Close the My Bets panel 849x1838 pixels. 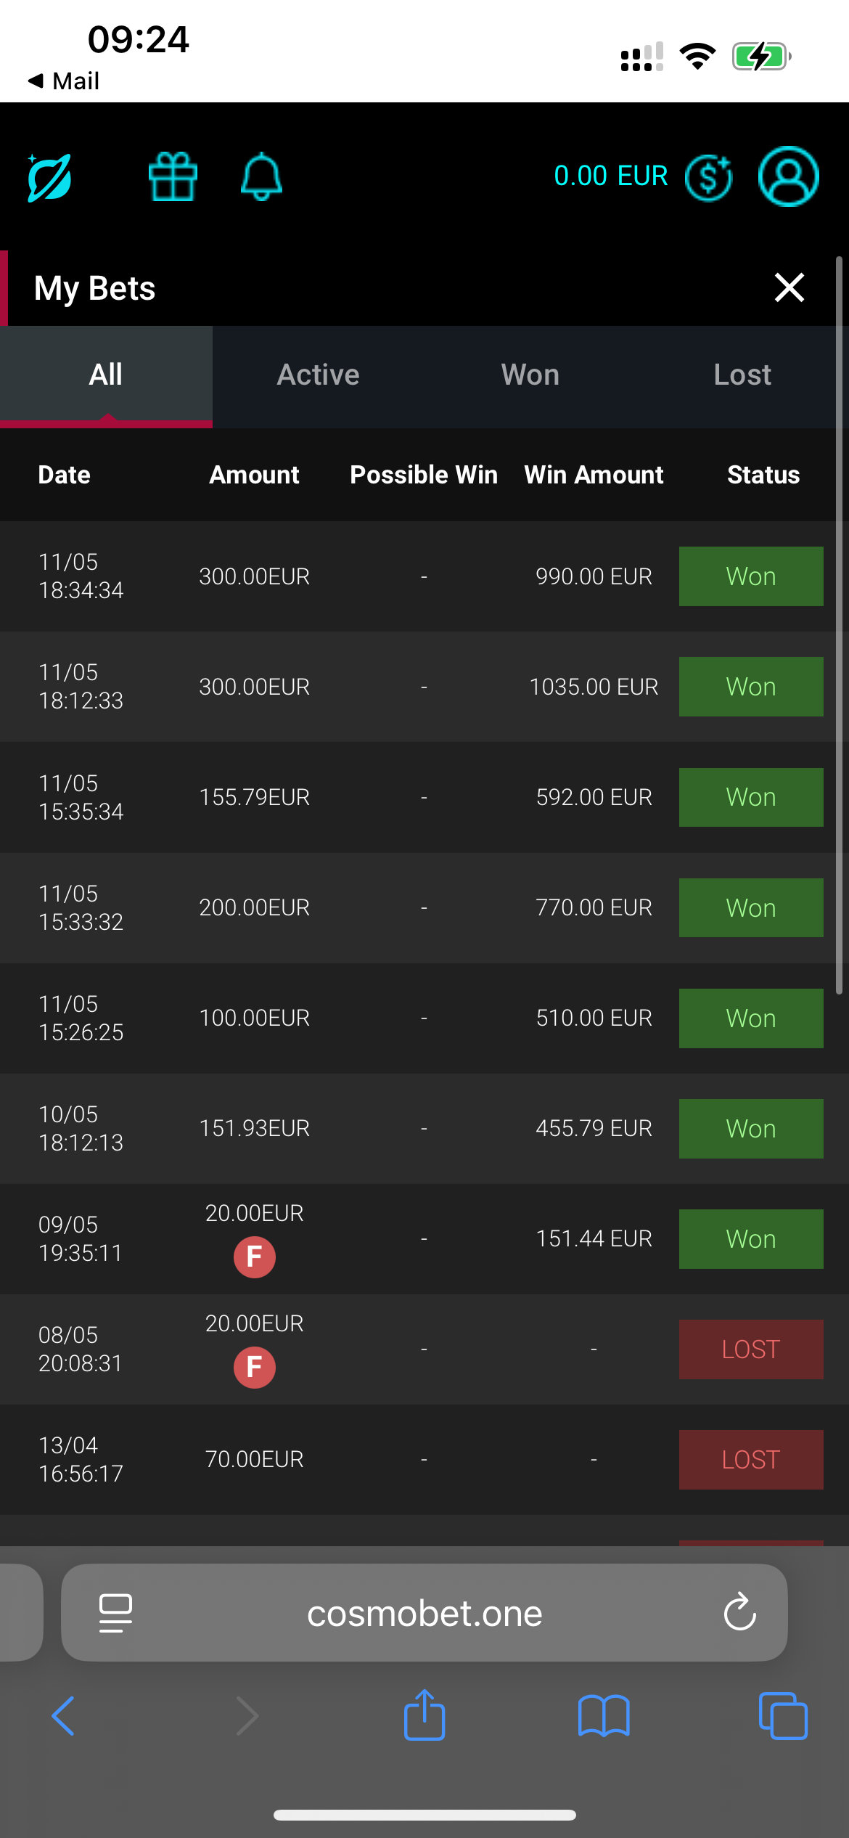coord(789,287)
